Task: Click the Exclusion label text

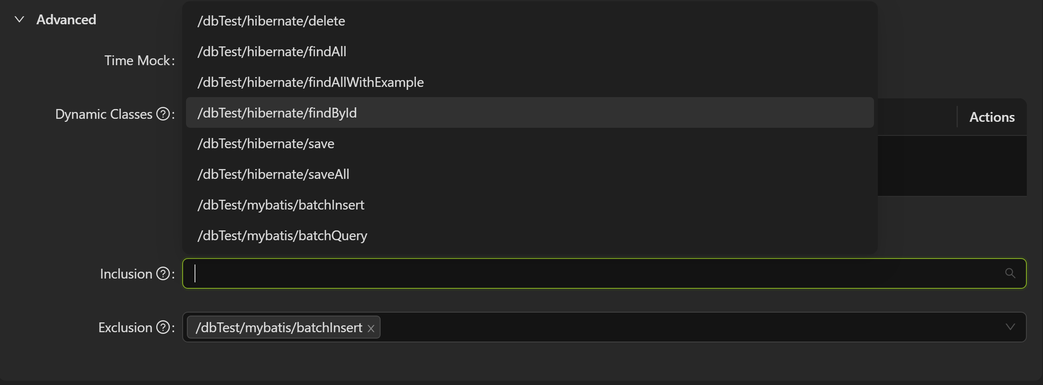Action: click(125, 327)
